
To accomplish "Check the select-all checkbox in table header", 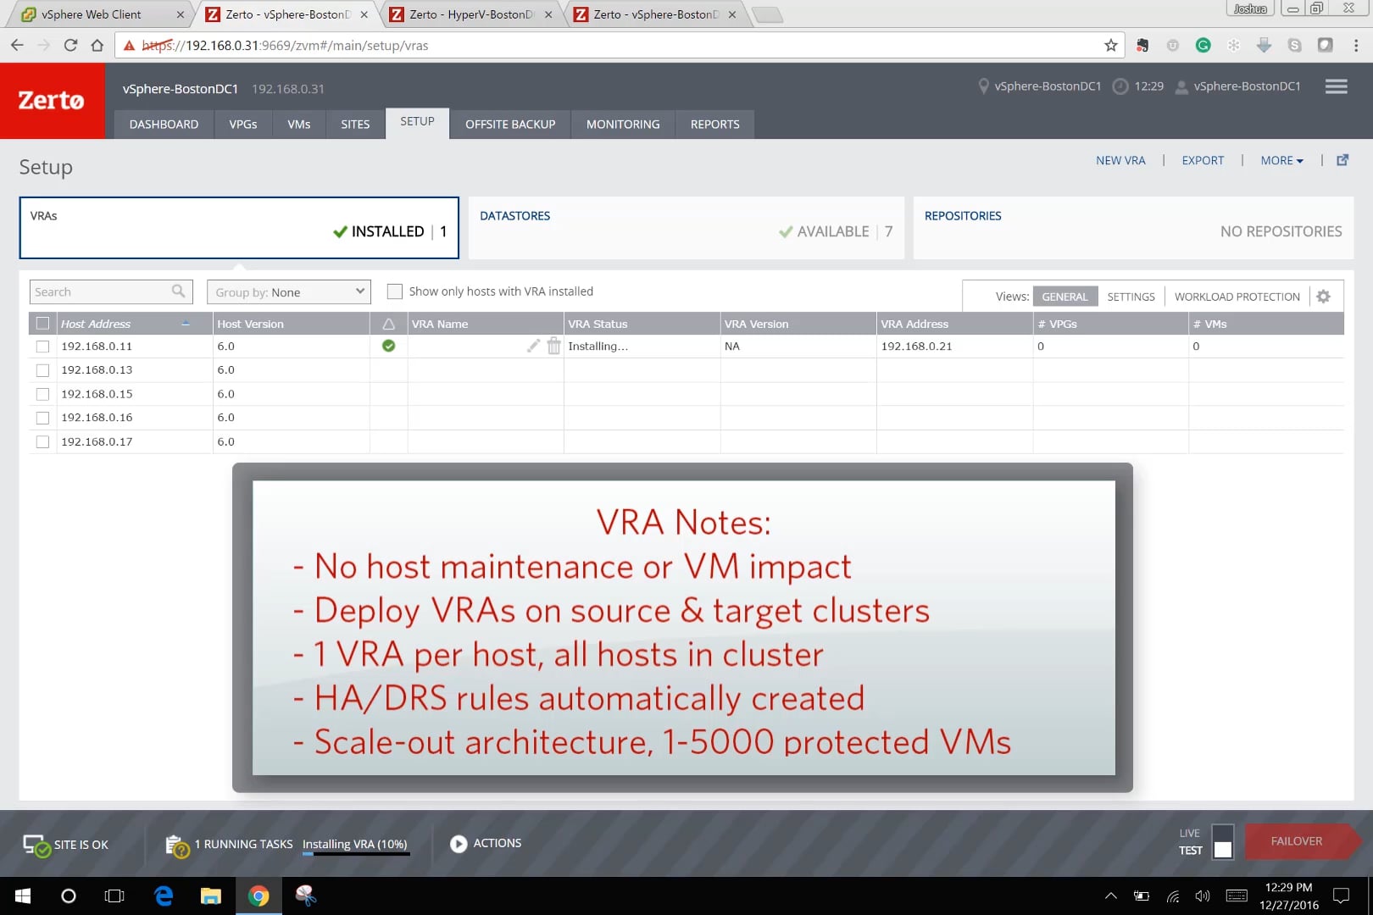I will 42,323.
